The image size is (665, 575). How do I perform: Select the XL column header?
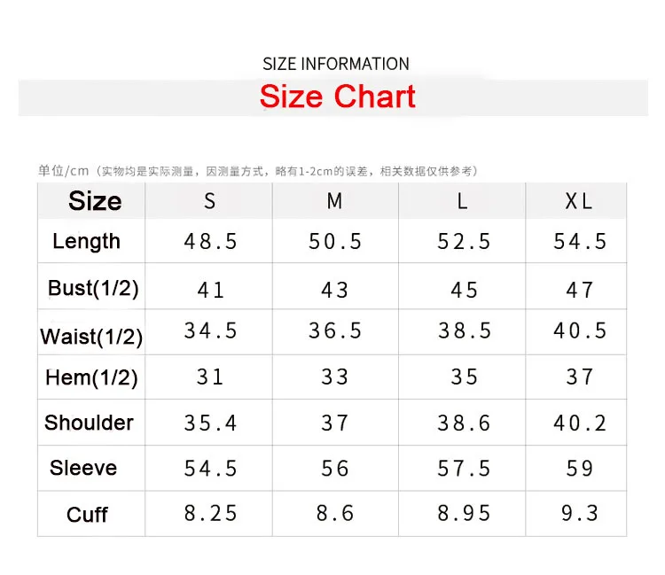578,201
